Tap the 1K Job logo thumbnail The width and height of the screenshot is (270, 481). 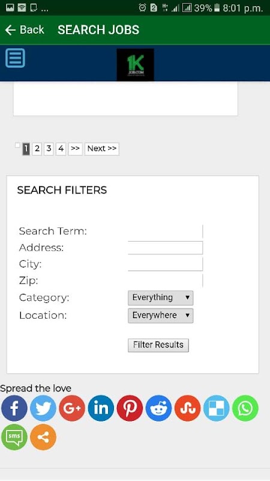tap(135, 65)
